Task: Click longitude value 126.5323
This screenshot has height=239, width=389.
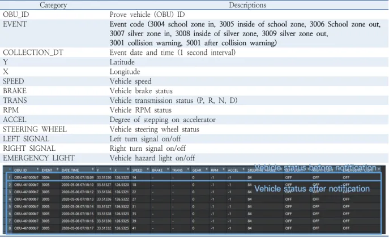Action: pyautogui.click(x=122, y=214)
